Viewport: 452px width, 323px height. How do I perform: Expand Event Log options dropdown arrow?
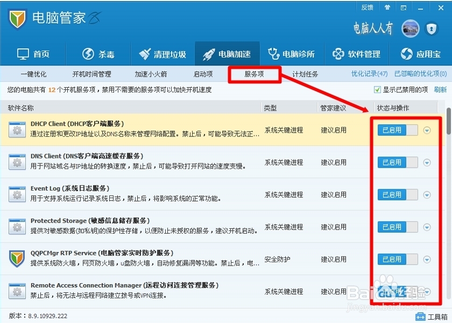click(x=427, y=195)
